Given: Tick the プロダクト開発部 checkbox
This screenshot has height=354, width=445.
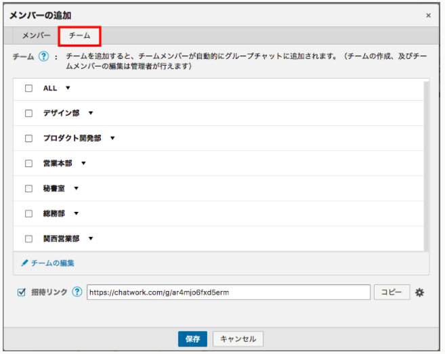Looking at the screenshot, I should 28,138.
